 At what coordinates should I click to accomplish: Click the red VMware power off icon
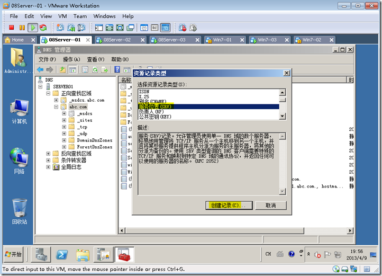click(11, 28)
